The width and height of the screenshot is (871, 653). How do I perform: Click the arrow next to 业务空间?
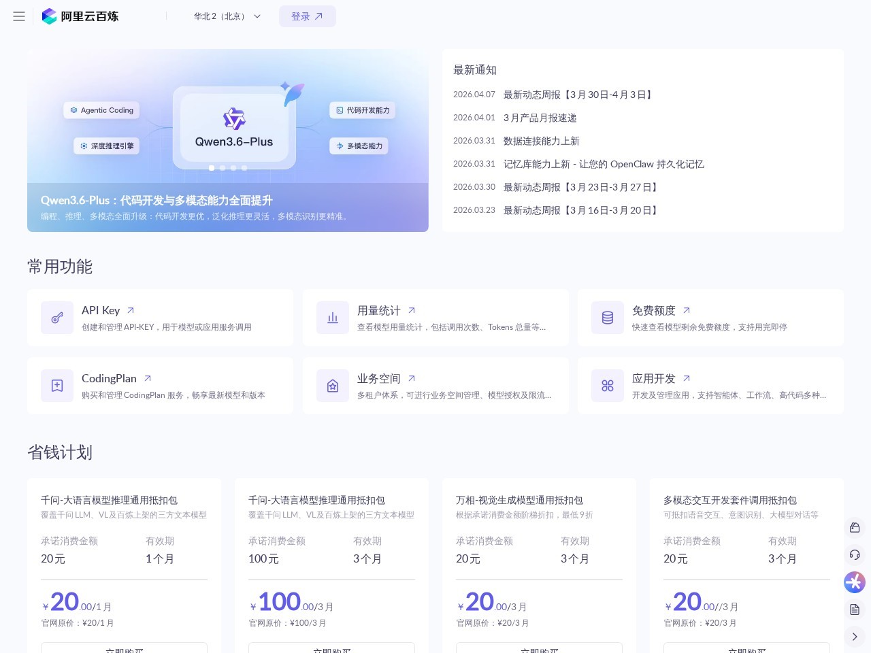(412, 378)
